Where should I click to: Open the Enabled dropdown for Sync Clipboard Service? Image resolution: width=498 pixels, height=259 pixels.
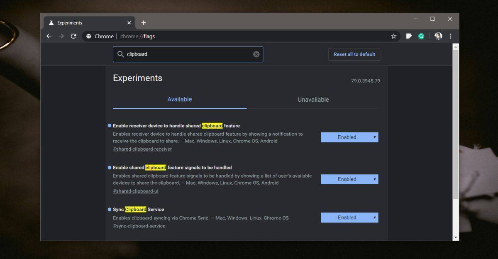pyautogui.click(x=349, y=217)
